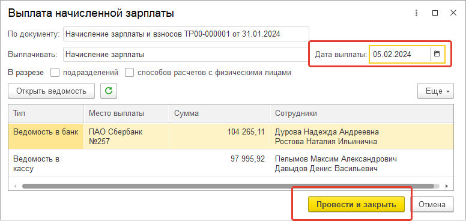The image size is (466, 221).
Task: Cancel with the Отмена button
Action: tap(432, 204)
